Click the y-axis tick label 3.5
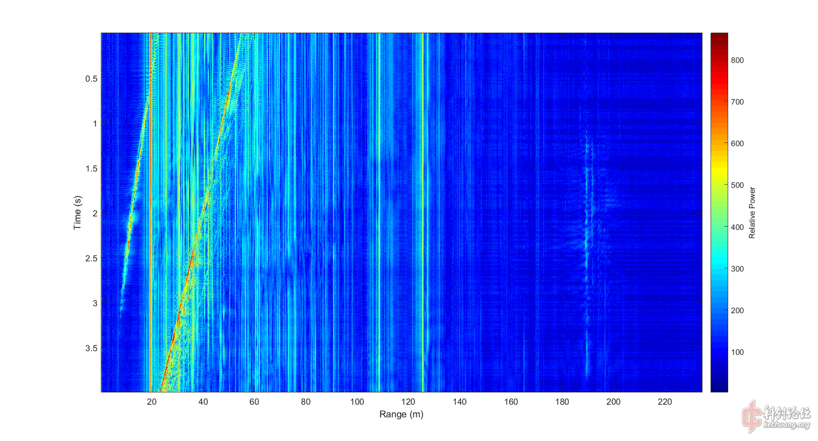818x441 pixels. click(91, 349)
